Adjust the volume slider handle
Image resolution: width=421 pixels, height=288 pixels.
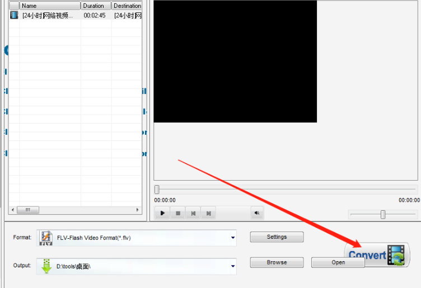383,214
